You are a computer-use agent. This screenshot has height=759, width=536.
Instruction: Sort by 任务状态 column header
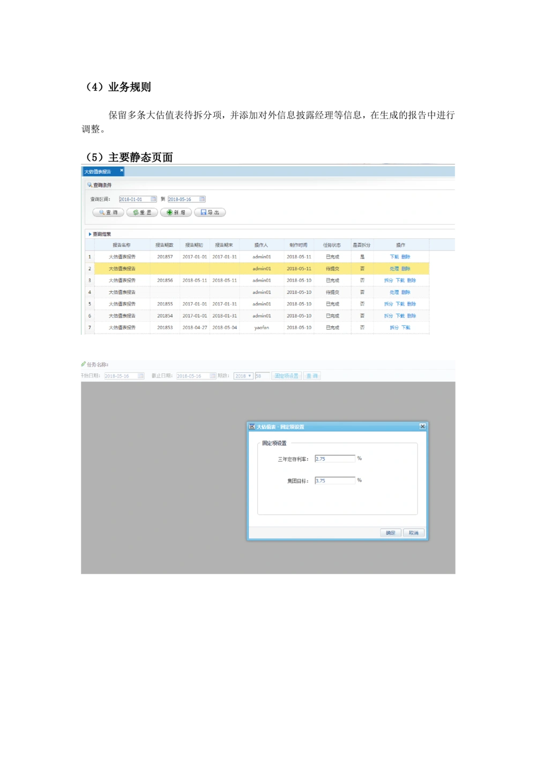(x=332, y=245)
